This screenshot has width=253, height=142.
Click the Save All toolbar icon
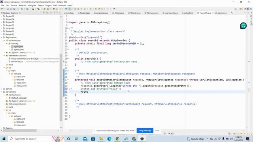(11, 9)
